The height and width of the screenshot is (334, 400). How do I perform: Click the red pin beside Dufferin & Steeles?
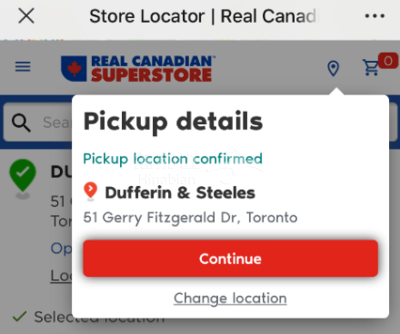(x=90, y=192)
